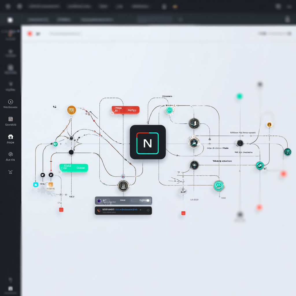Select the pale gear node below the dashed arrows

(x=183, y=191)
